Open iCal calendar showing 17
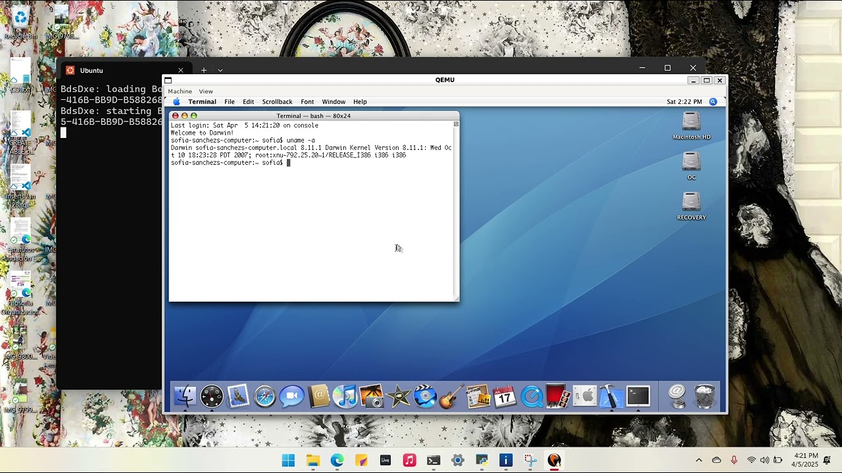The width and height of the screenshot is (842, 473). click(x=505, y=396)
